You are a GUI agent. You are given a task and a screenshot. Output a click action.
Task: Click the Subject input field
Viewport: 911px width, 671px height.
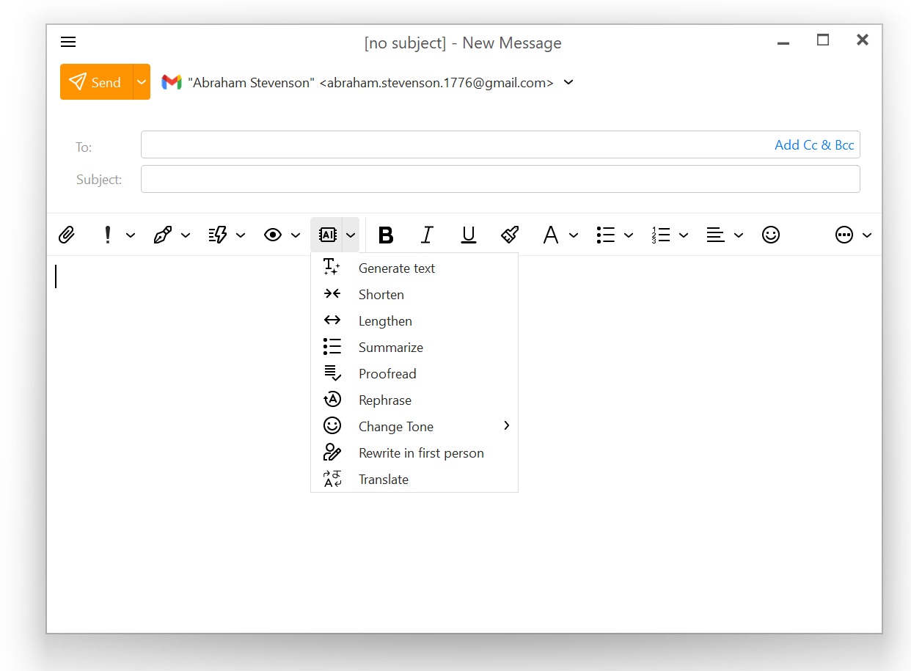[500, 179]
